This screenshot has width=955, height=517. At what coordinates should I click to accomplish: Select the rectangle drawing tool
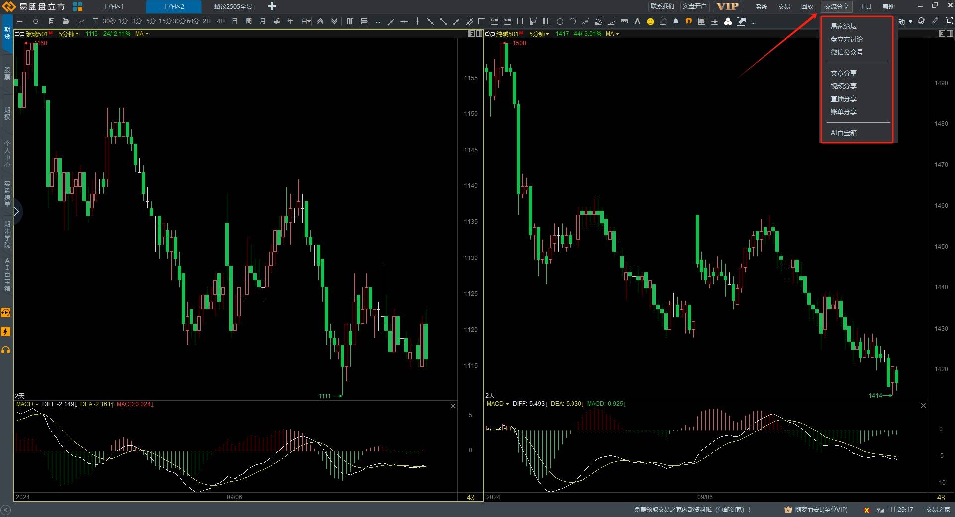click(481, 21)
